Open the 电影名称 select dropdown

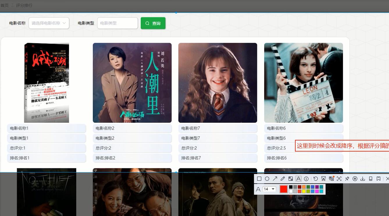point(49,23)
